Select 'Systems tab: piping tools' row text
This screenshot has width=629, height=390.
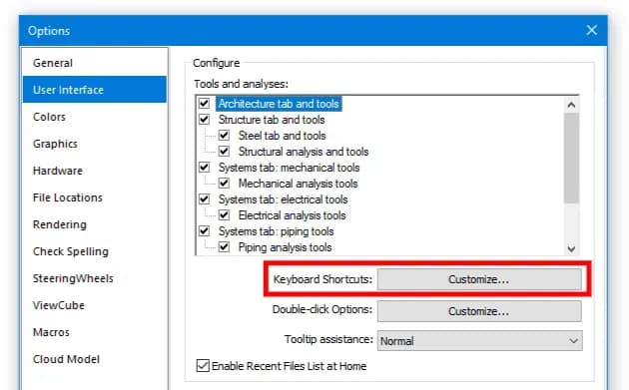pos(276,231)
